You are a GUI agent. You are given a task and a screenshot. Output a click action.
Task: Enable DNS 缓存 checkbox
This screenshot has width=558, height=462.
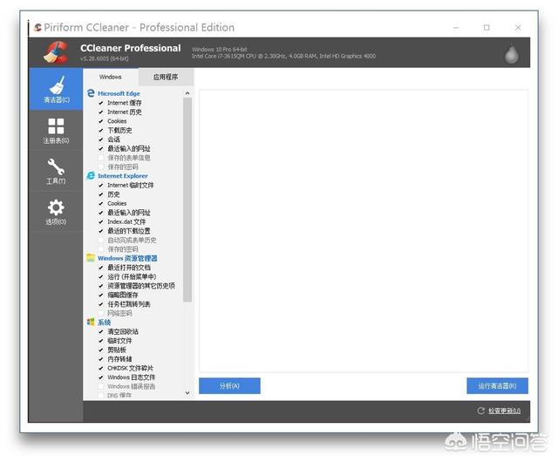101,396
